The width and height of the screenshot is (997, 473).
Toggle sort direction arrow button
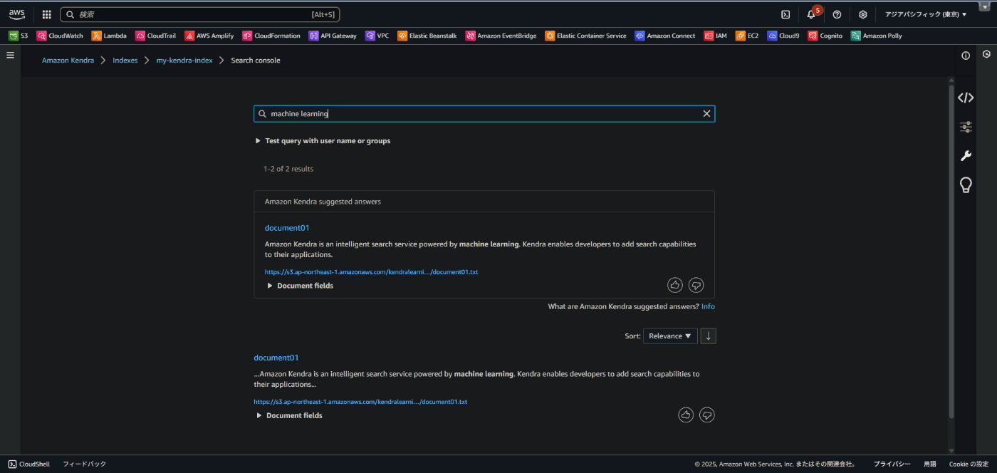coord(708,336)
